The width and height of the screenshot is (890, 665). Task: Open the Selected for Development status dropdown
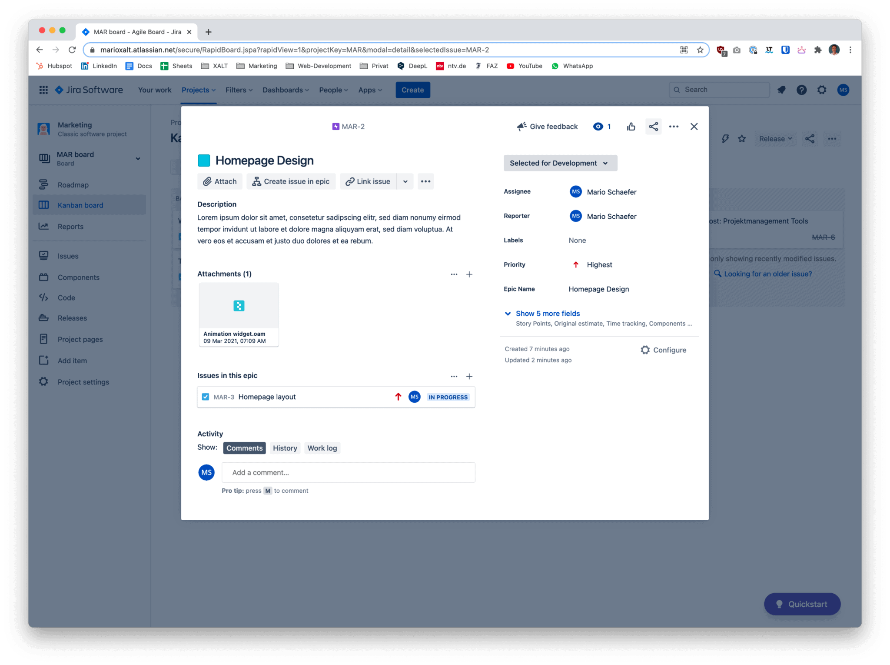560,163
